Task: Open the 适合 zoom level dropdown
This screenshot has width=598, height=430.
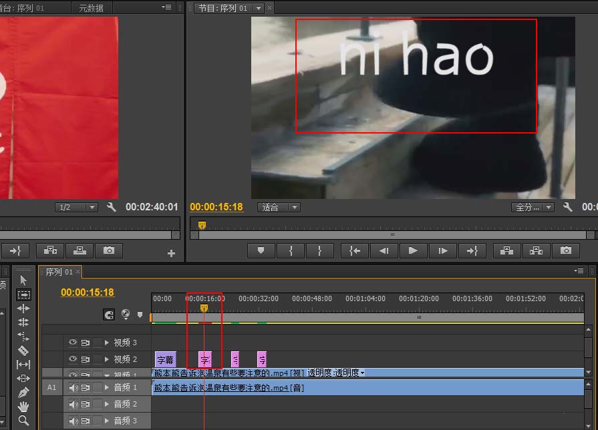Action: (x=278, y=207)
